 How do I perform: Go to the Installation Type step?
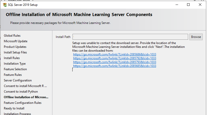click(x=15, y=64)
